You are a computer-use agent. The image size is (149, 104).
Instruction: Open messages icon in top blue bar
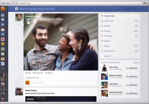[x=130, y=9]
